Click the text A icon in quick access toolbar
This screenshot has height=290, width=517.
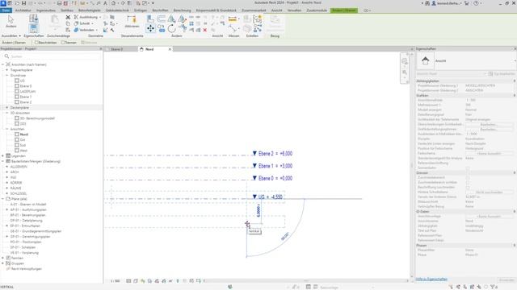pyautogui.click(x=105, y=3)
